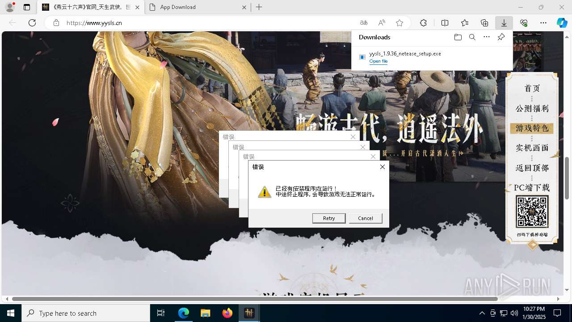This screenshot has width=572, height=322.
Task: Pin the Downloads panel
Action: tap(501, 37)
